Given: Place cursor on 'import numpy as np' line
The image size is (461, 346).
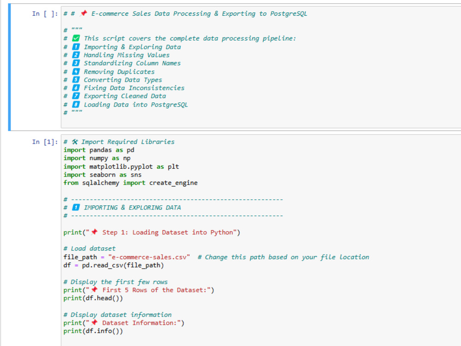Looking at the screenshot, I should tap(97, 158).
